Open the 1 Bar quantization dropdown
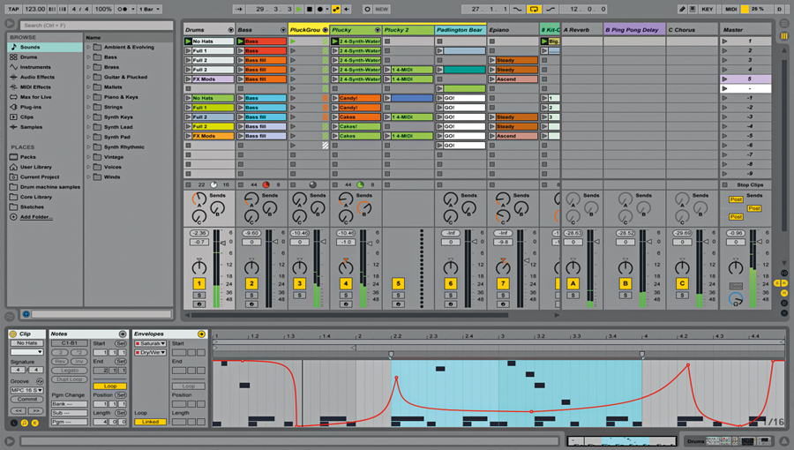794x450 pixels. [x=150, y=9]
